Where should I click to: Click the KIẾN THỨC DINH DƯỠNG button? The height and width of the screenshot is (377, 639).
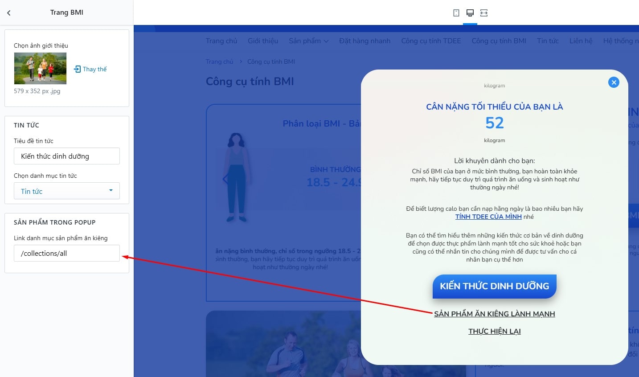[x=495, y=286]
